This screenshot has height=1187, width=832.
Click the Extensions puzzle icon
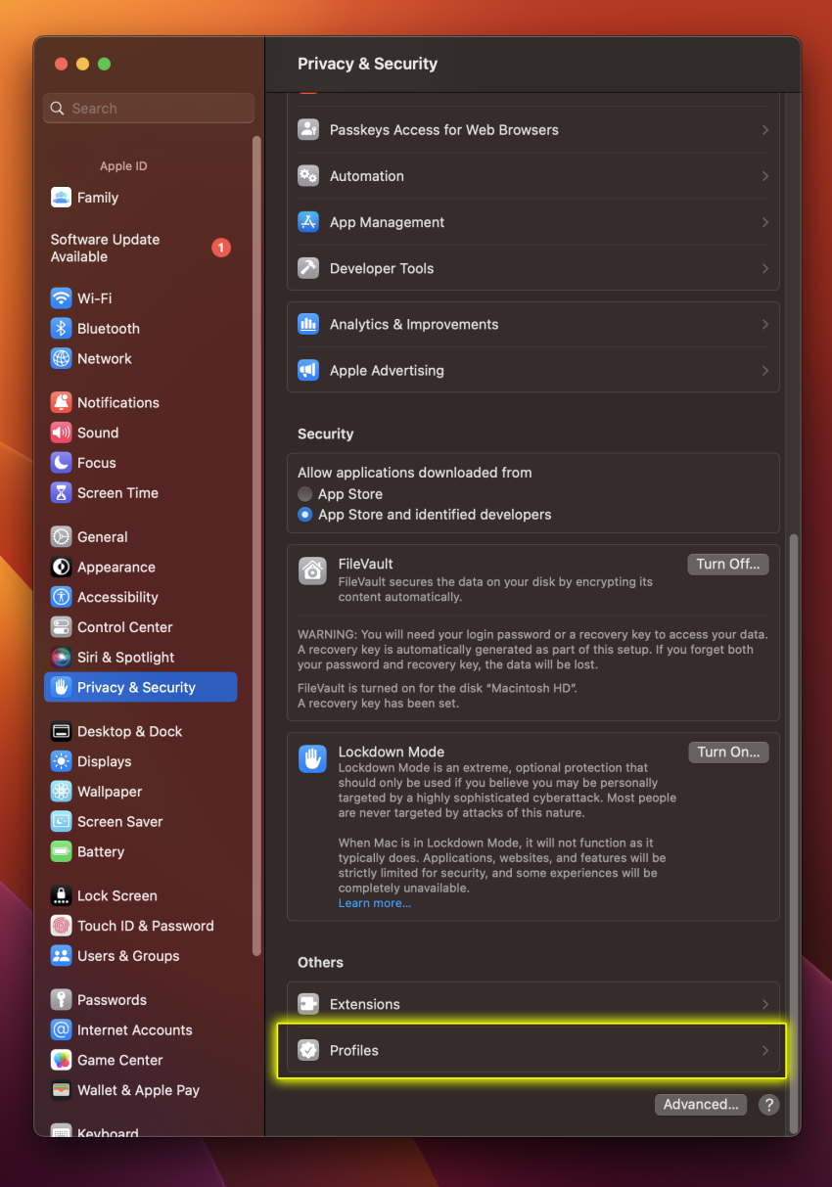click(308, 1004)
